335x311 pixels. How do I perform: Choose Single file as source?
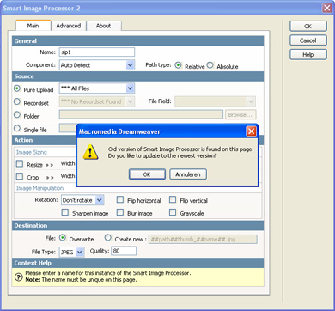tap(17, 128)
